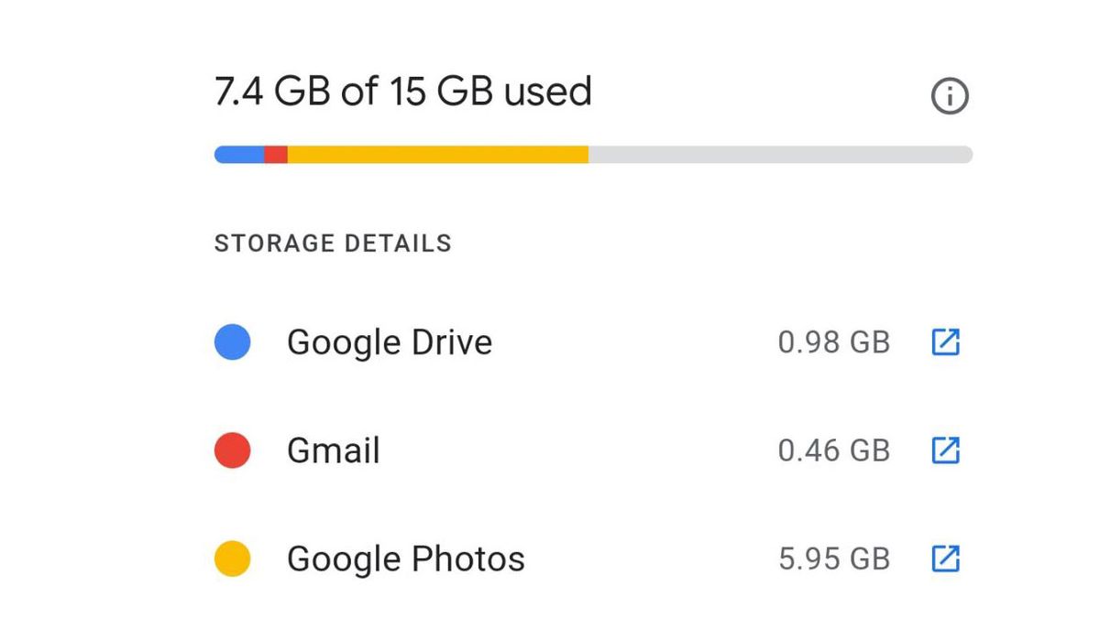The width and height of the screenshot is (1100, 618).
Task: Click the info icon beside the usage heading
Action: pyautogui.click(x=949, y=95)
